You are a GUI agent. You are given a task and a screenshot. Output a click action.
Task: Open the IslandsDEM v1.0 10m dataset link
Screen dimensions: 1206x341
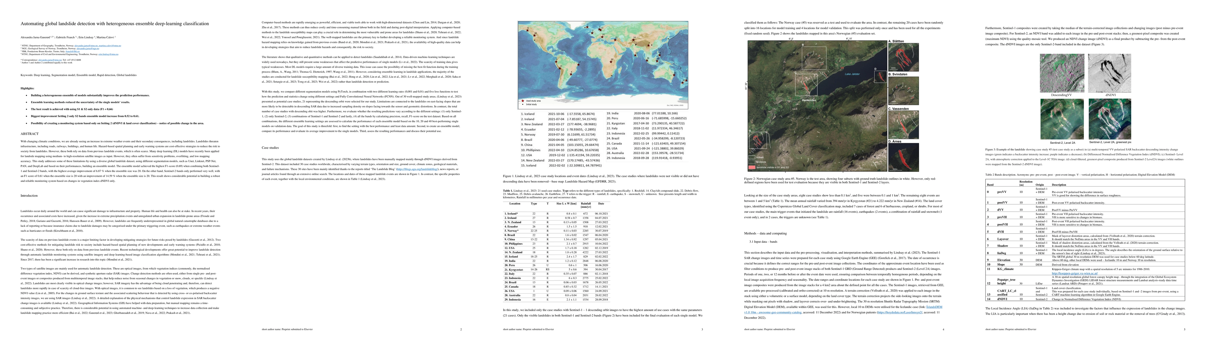point(773,313)
